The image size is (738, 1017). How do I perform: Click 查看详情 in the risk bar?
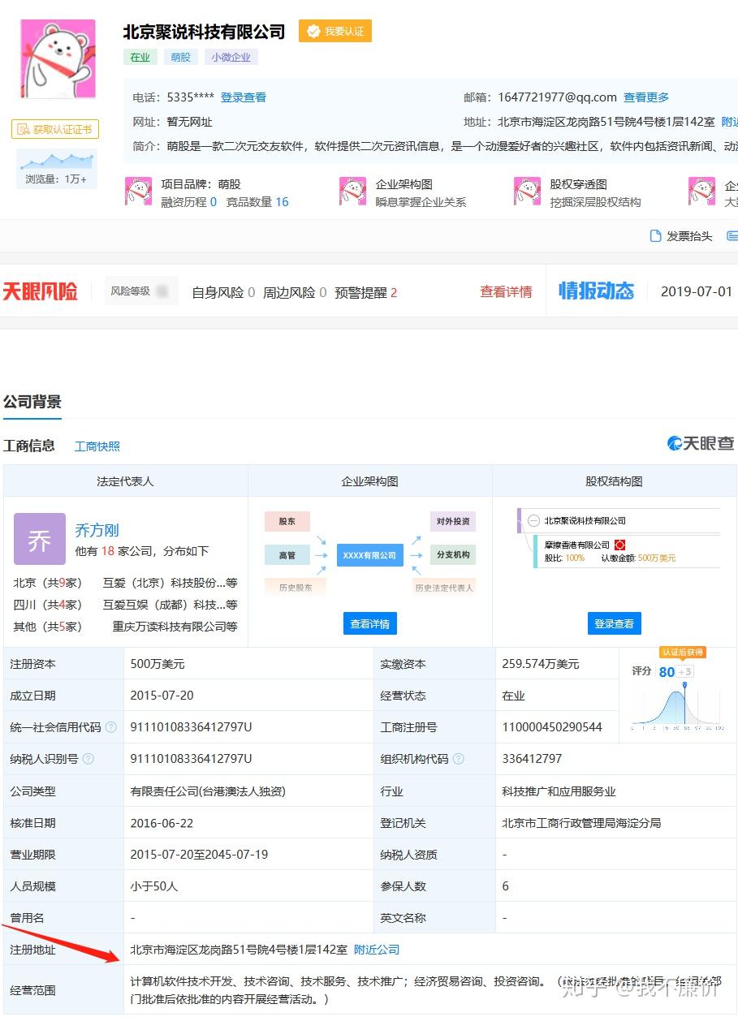tap(506, 292)
